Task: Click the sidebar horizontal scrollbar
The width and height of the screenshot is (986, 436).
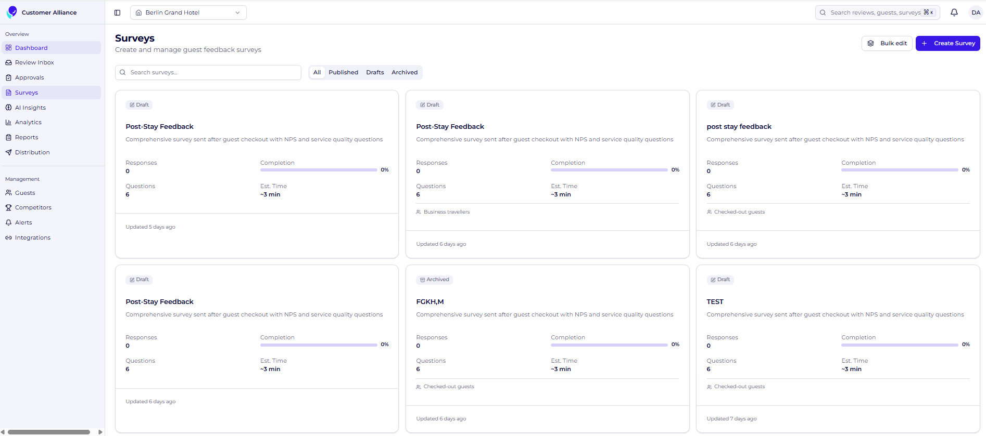Action: (49, 432)
